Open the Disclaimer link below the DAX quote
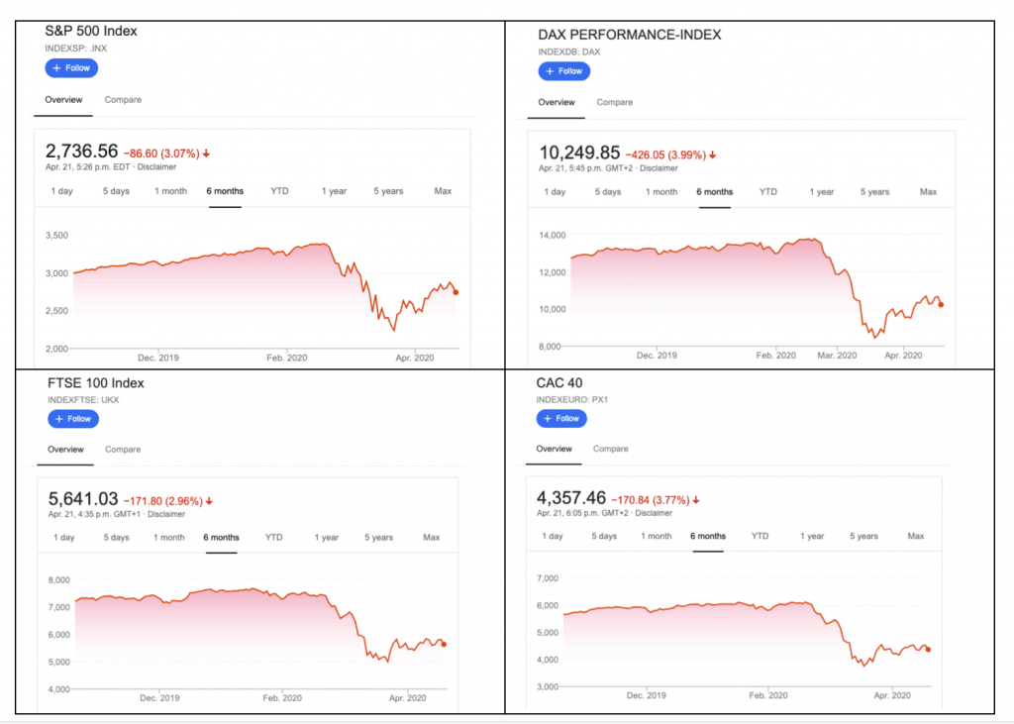 pos(659,167)
